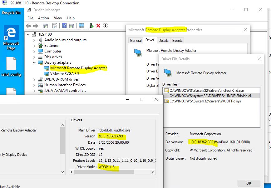Expand DVD/CD-ROM drives
This screenshot has height=188, width=271.
34,79
